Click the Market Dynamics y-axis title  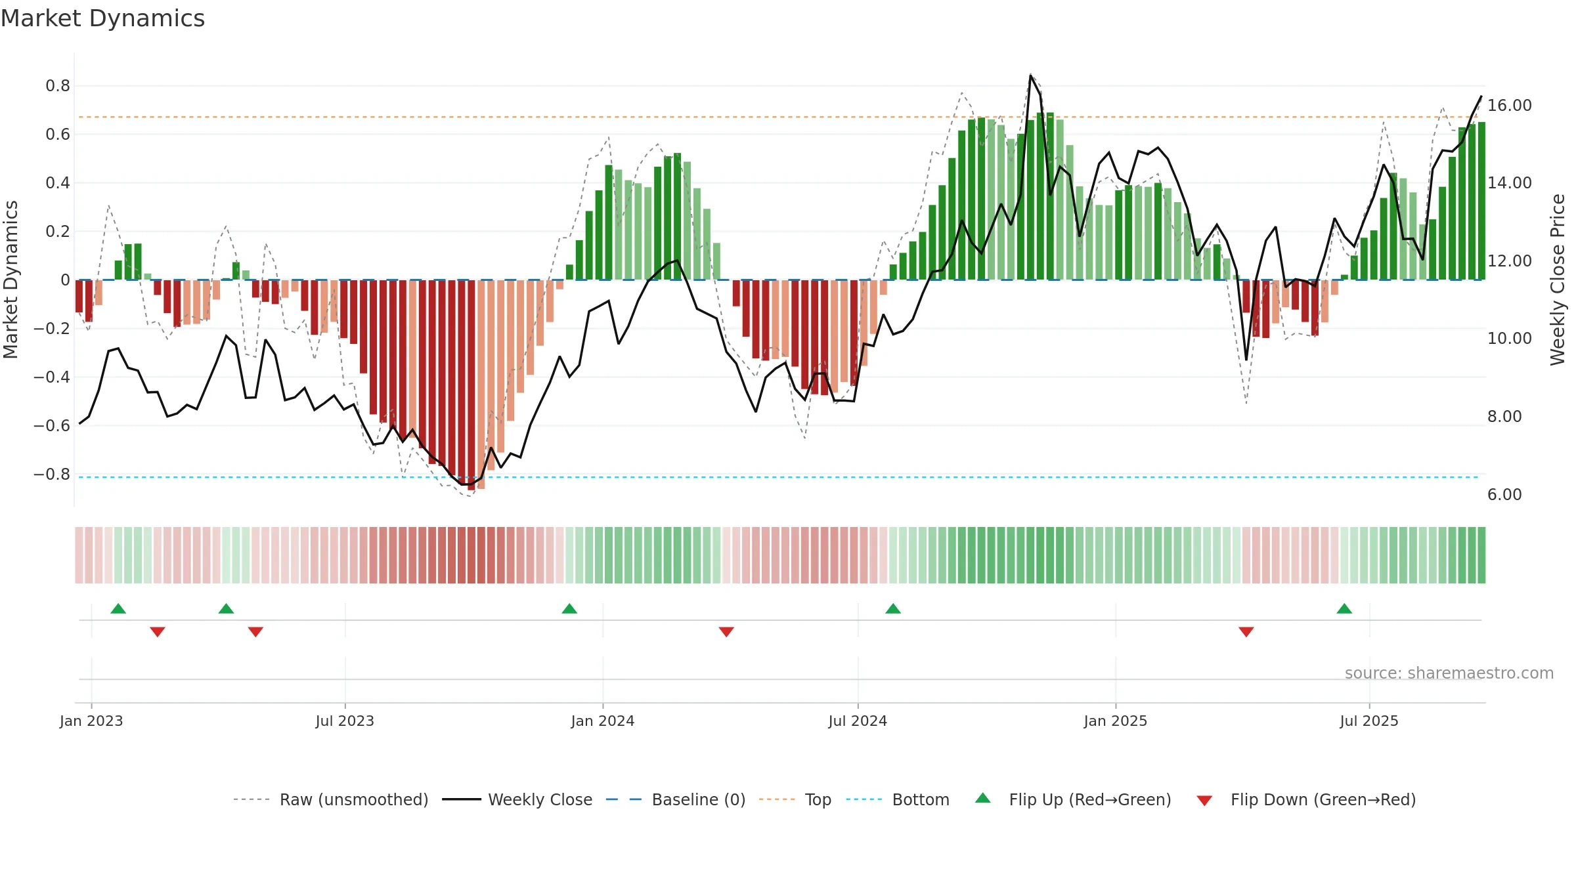tap(11, 280)
